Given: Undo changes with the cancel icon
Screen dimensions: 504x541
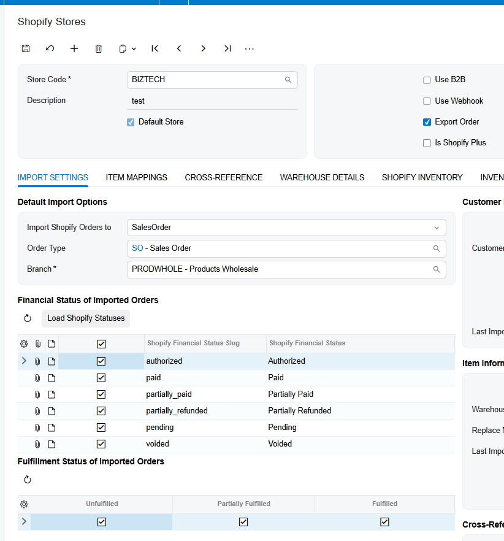Looking at the screenshot, I should coord(50,48).
